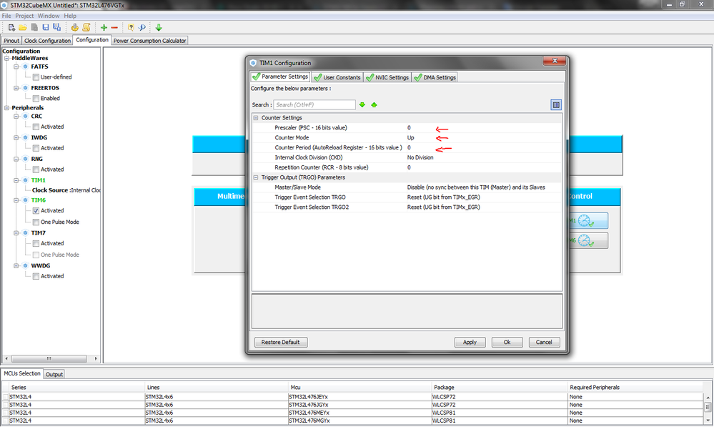Viewport: 714px width, 427px height.
Task: Click the Restore Default button
Action: 280,342
